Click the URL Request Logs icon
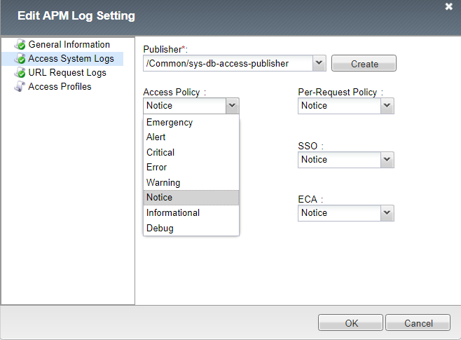 (20, 73)
